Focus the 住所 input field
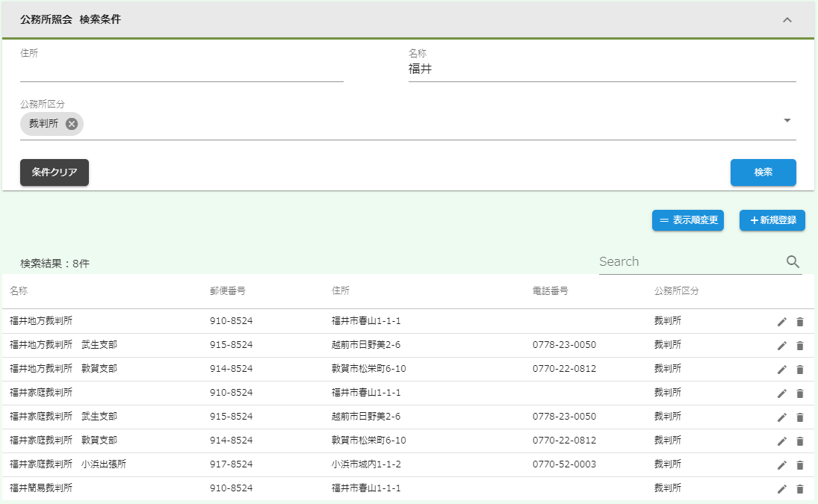 pos(182,70)
